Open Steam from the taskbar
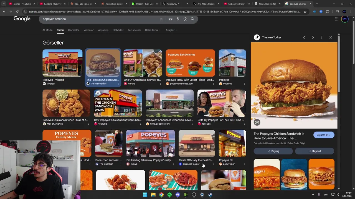 (210, 195)
